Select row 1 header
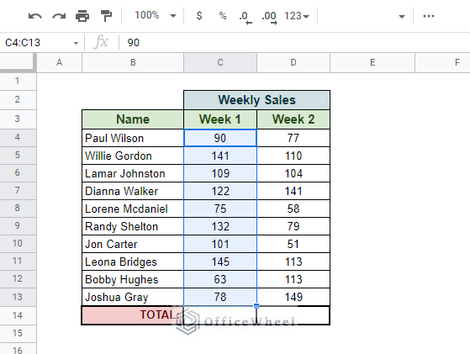Screen dimensions: 470x354 coord(18,81)
